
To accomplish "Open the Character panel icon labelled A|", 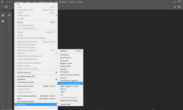I will 9,15.
